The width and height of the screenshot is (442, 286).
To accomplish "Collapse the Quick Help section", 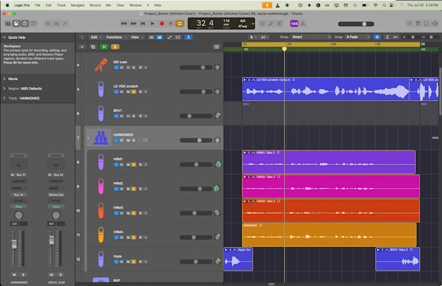I will click(x=5, y=37).
